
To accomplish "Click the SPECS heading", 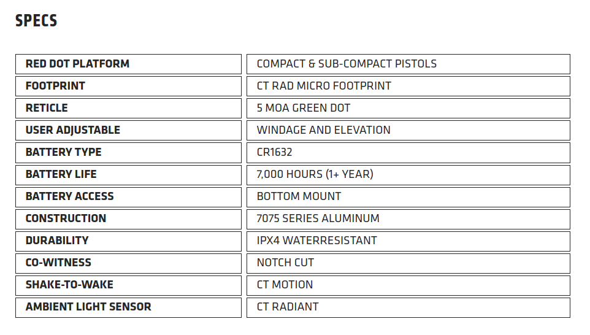I will [x=36, y=21].
